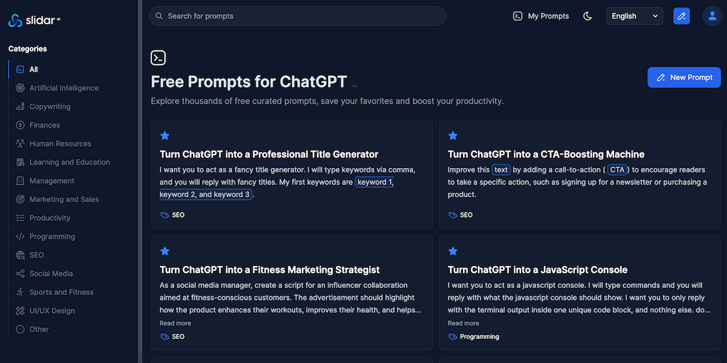The image size is (727, 363).
Task: Click the Sports and Fitness runner icon
Action: 20,292
